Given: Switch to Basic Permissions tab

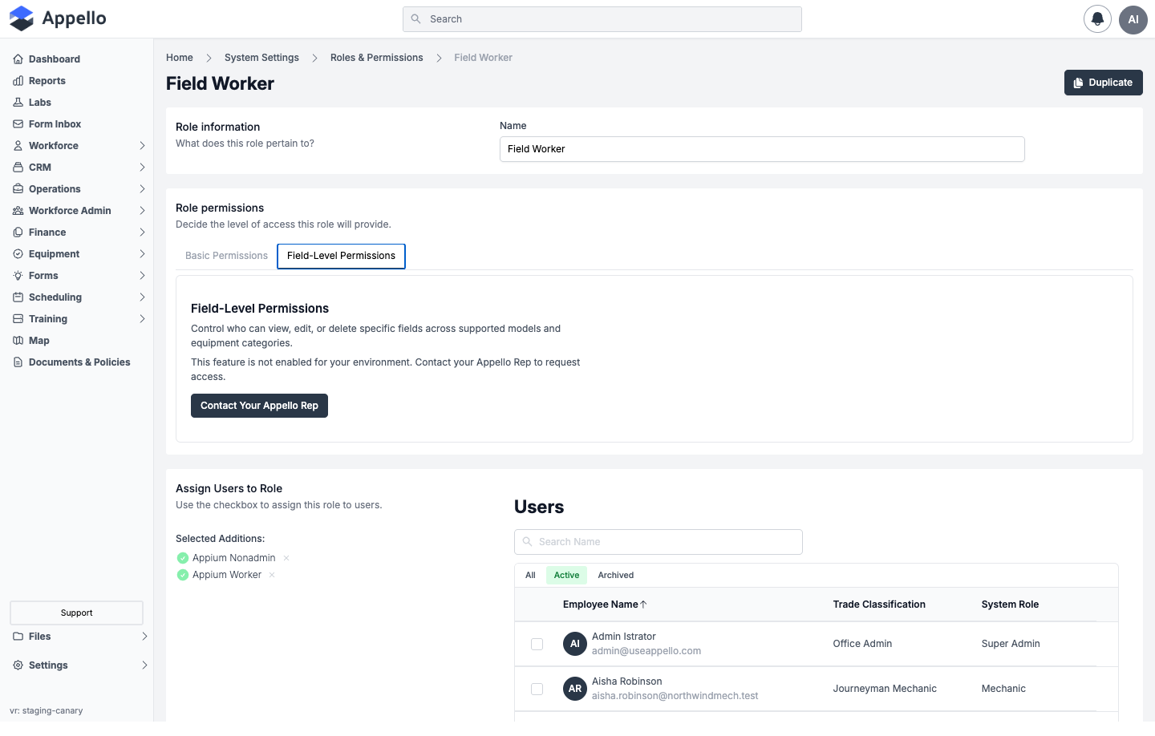Looking at the screenshot, I should [226, 256].
